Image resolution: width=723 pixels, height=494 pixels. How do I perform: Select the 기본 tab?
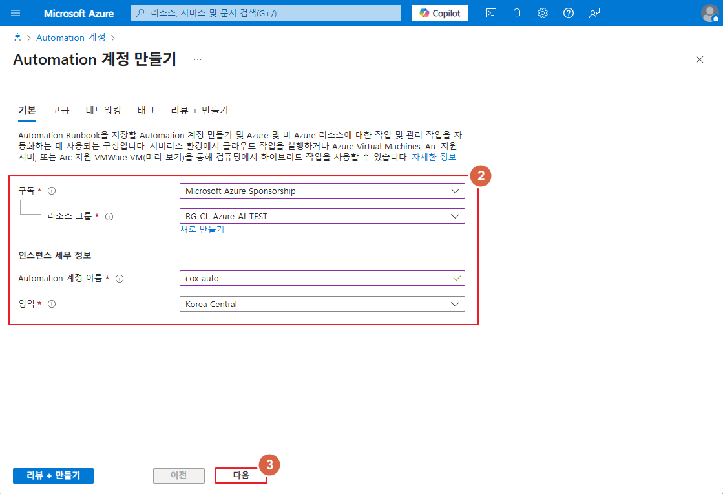(x=27, y=110)
